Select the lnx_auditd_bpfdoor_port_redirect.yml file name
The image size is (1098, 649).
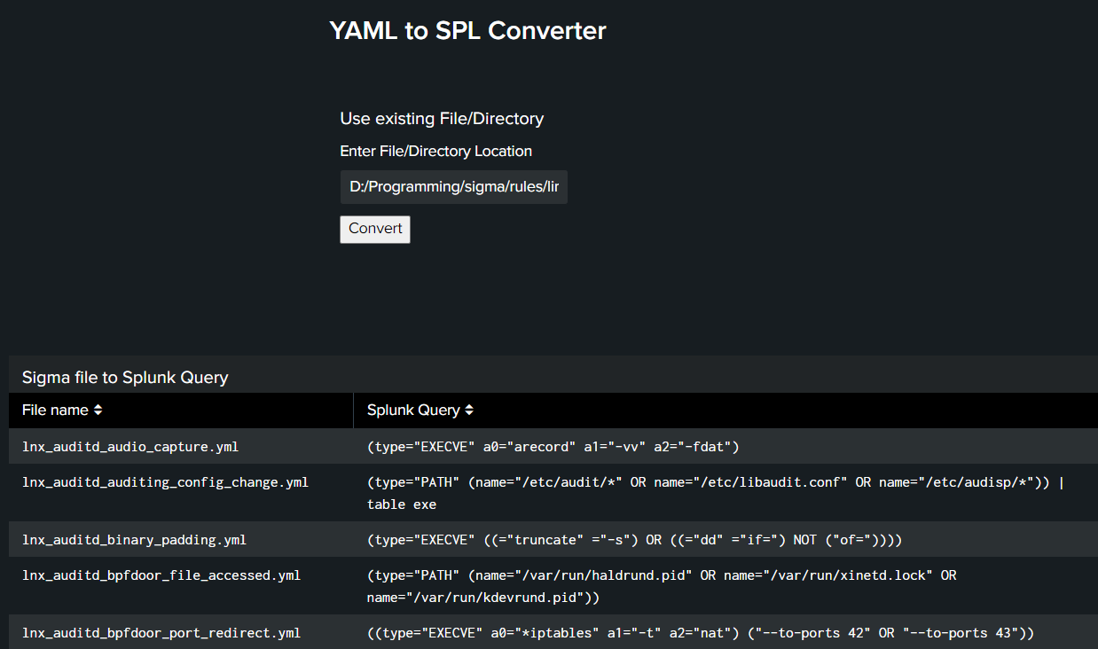tap(161, 633)
